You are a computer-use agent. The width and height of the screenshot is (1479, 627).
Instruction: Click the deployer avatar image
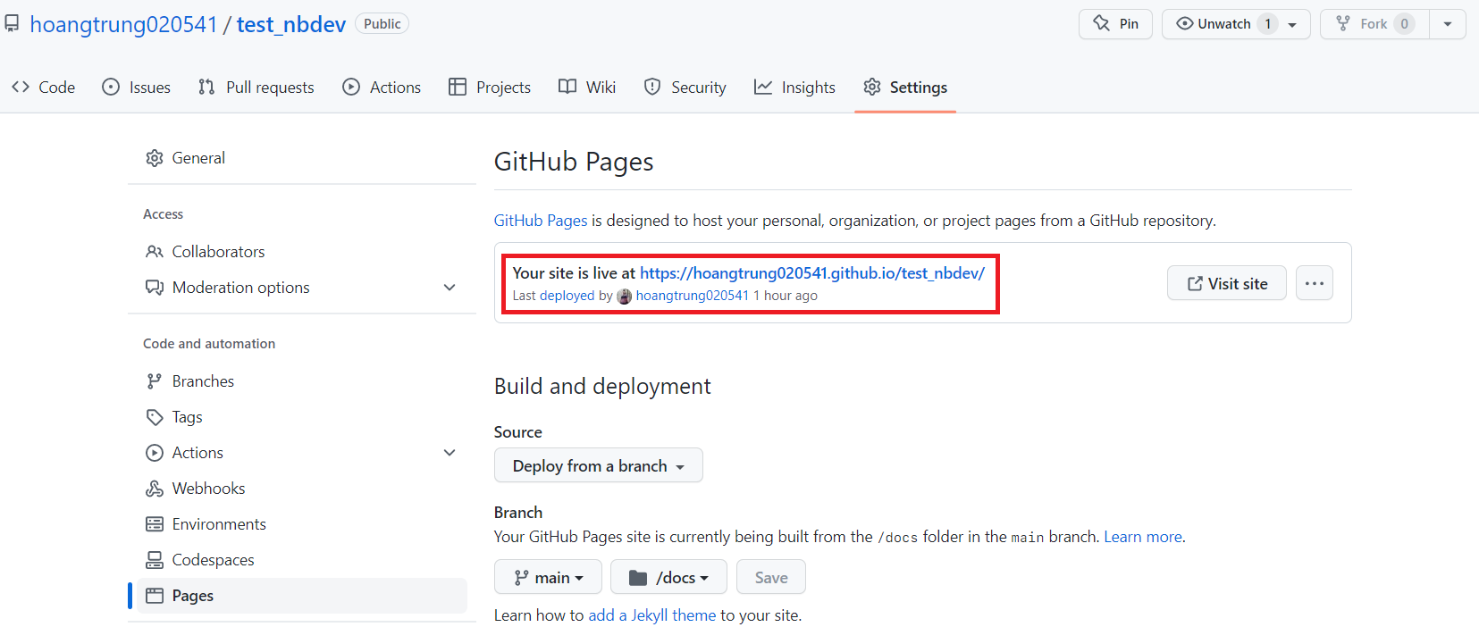pos(625,296)
